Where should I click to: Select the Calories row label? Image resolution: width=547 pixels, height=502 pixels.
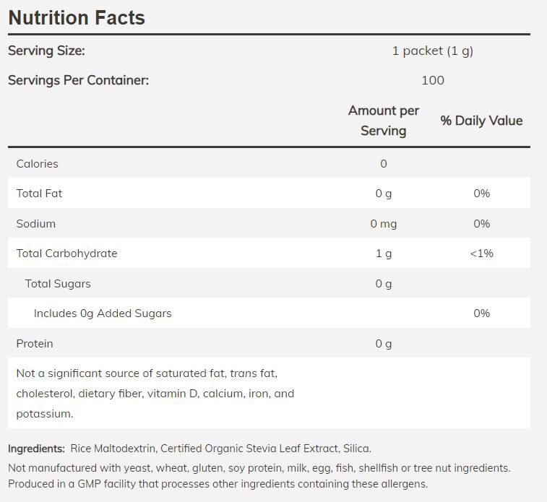38,164
